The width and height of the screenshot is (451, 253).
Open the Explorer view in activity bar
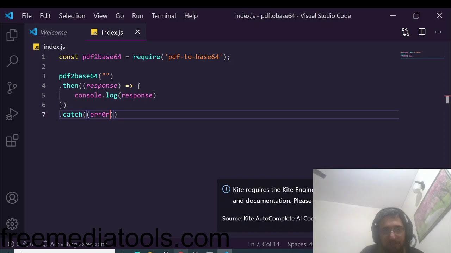pyautogui.click(x=12, y=35)
